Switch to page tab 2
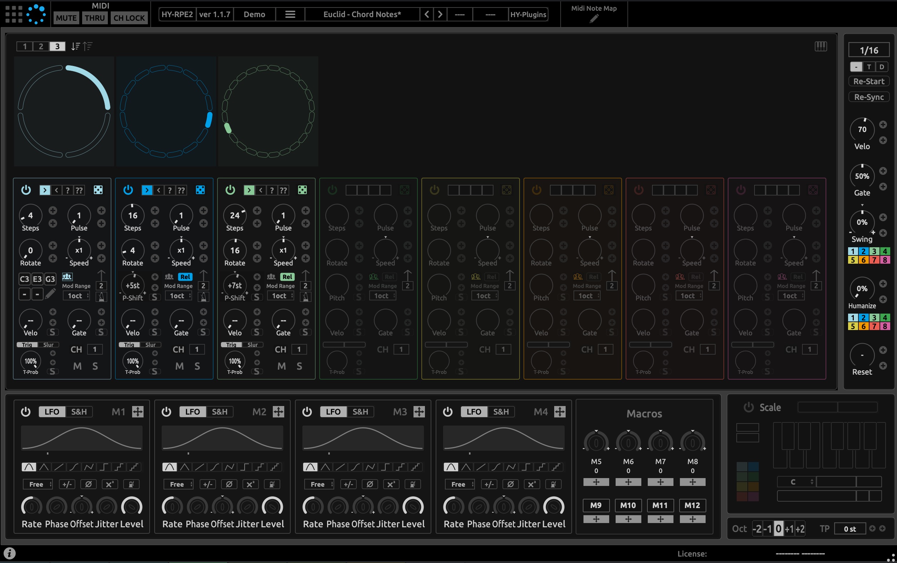897x563 pixels. click(x=41, y=46)
